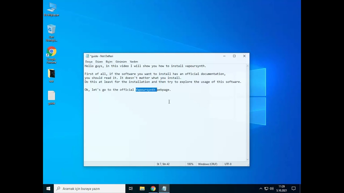Click the Notepad icon in title bar
Image resolution: width=344 pixels, height=193 pixels.
[x=87, y=56]
